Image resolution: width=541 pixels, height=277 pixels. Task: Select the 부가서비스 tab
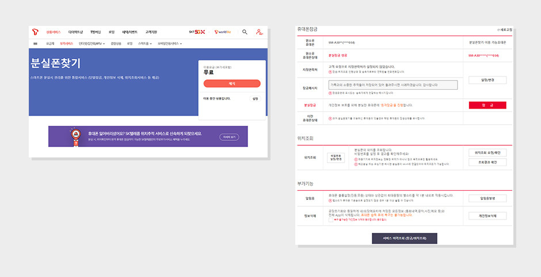pyautogui.click(x=66, y=44)
